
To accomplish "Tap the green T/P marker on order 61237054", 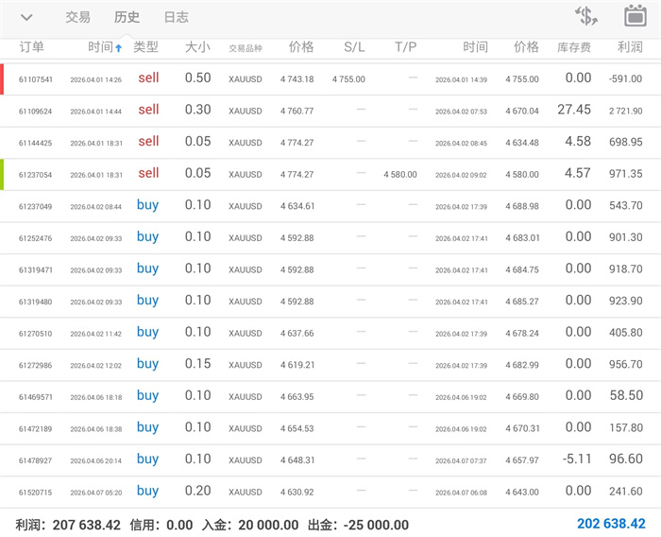I will pos(2,174).
